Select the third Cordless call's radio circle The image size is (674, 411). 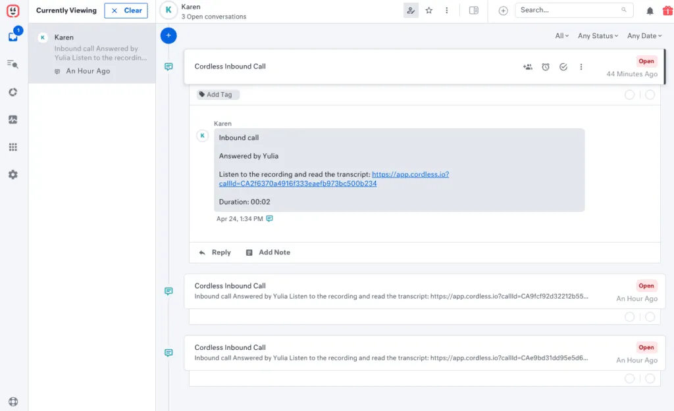point(650,378)
